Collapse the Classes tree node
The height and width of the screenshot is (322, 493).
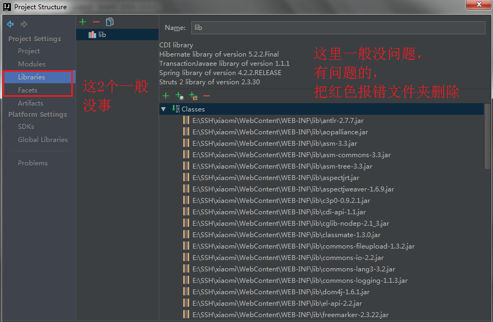tap(164, 109)
